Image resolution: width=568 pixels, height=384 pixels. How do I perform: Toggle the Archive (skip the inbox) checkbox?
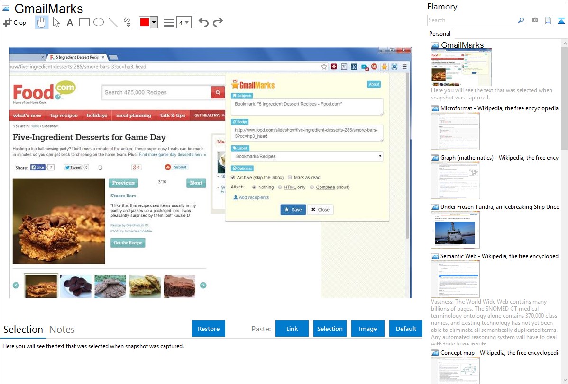(233, 178)
